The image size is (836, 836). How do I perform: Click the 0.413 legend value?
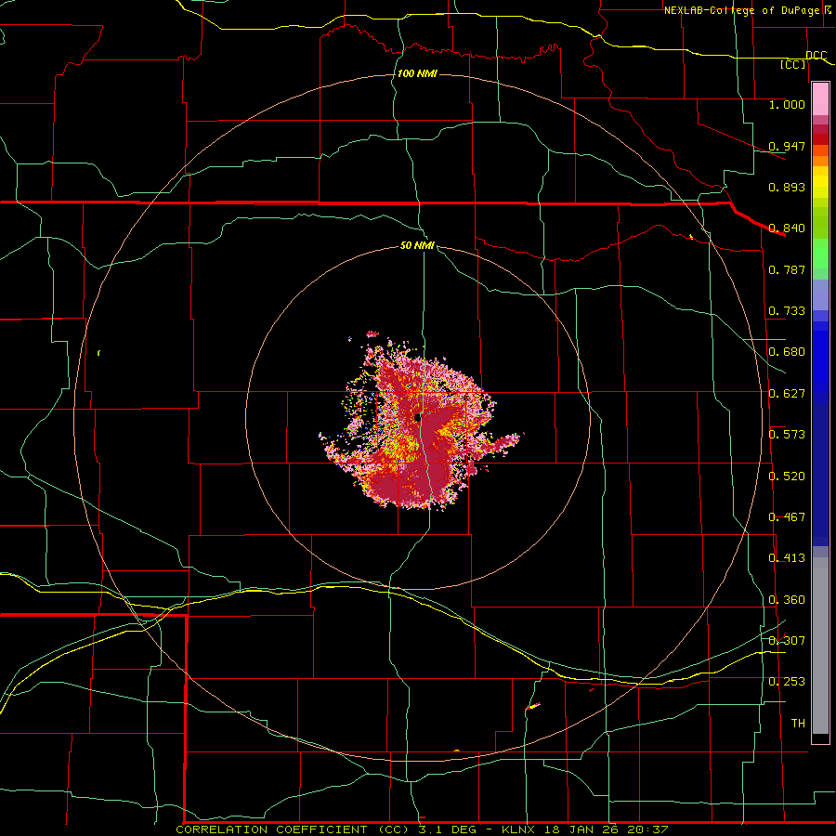point(787,558)
